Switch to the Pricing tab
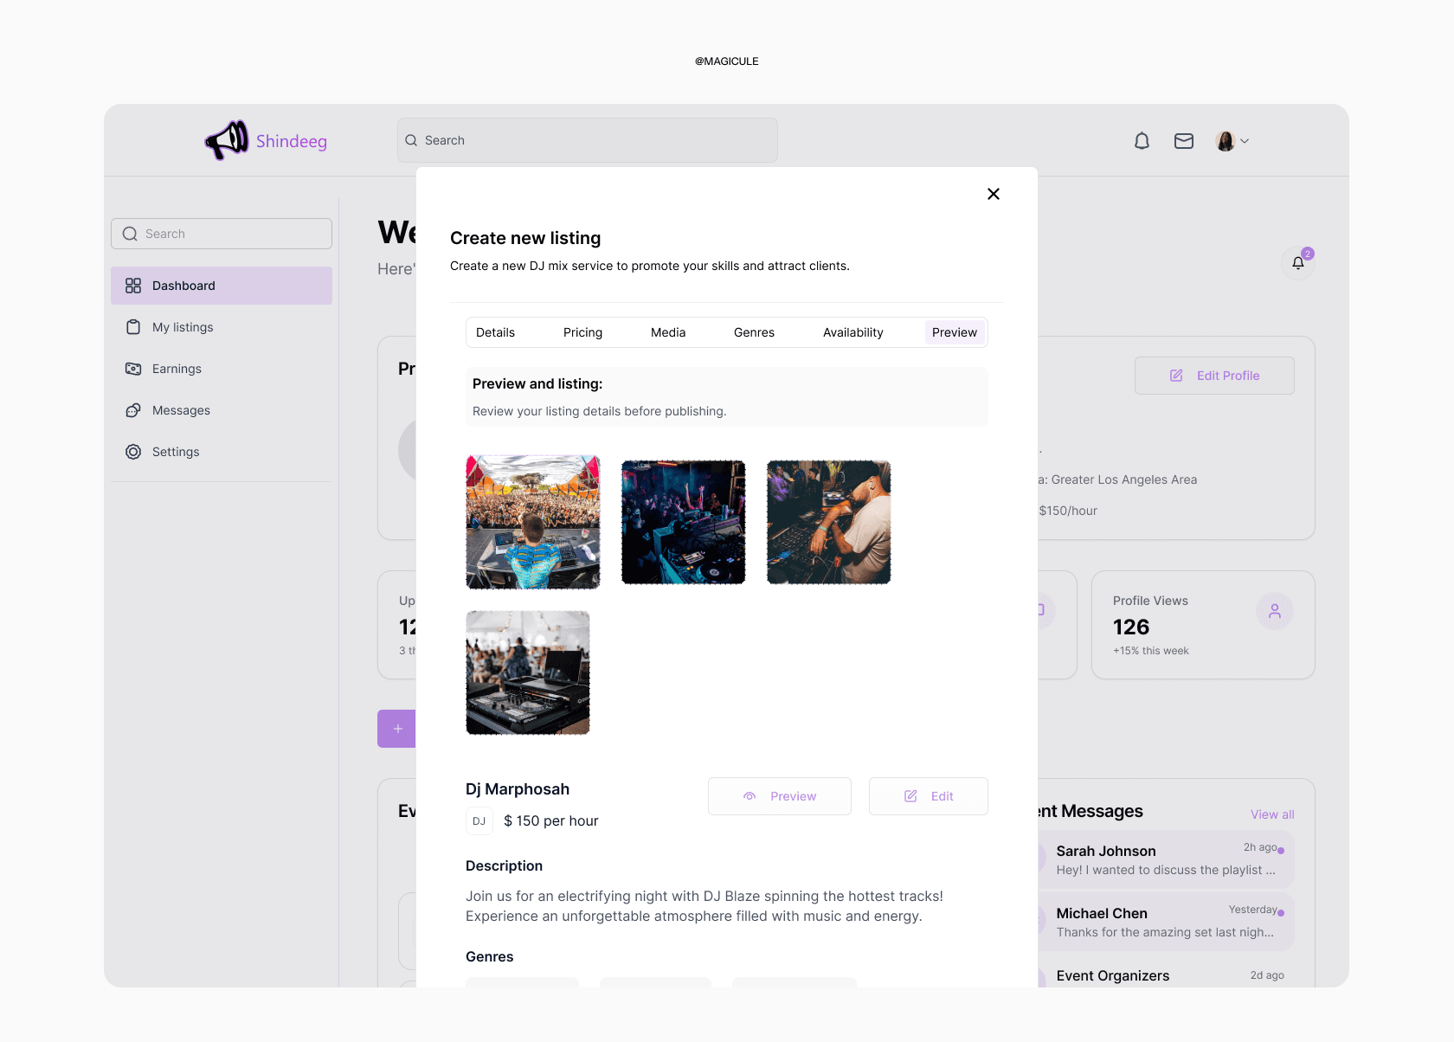The height and width of the screenshot is (1042, 1454). pos(582,332)
